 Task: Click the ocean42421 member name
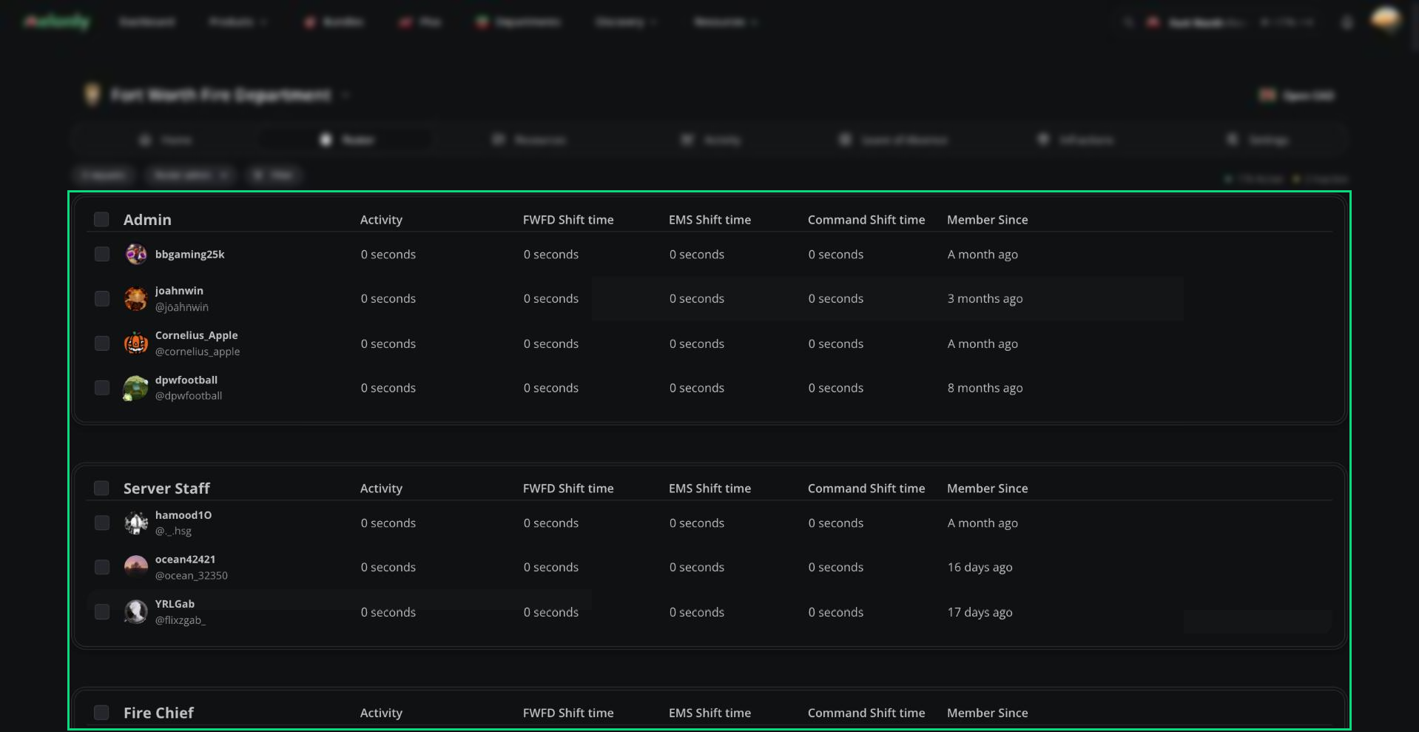[186, 560]
